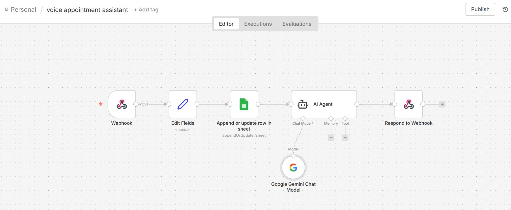511x210 pixels.
Task: Add node after Respond to Webhook
Action: [x=442, y=104]
